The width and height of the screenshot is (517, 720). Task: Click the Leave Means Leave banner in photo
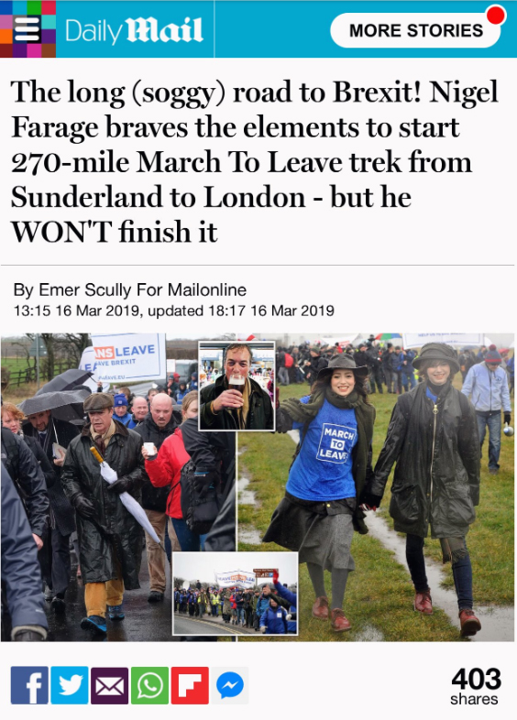pos(127,358)
